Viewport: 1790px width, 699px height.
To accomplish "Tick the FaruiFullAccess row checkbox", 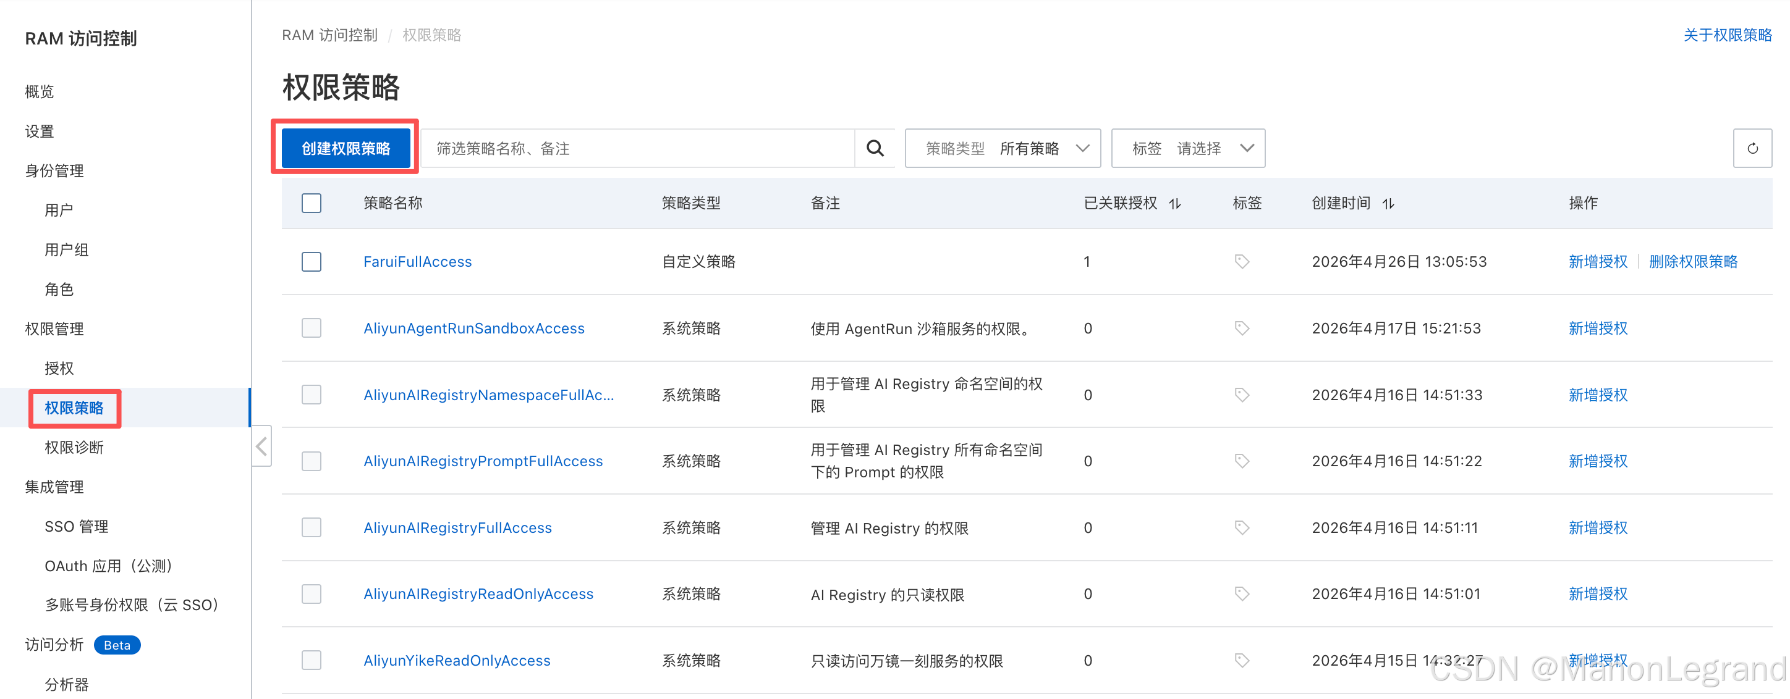I will (312, 262).
